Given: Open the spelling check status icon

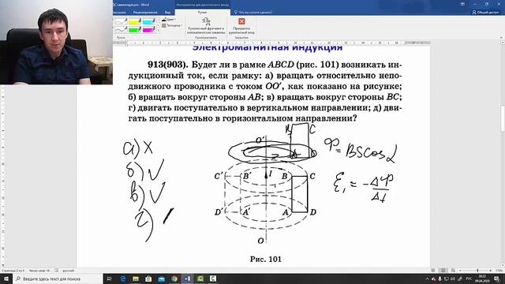Looking at the screenshot, I should [56, 271].
